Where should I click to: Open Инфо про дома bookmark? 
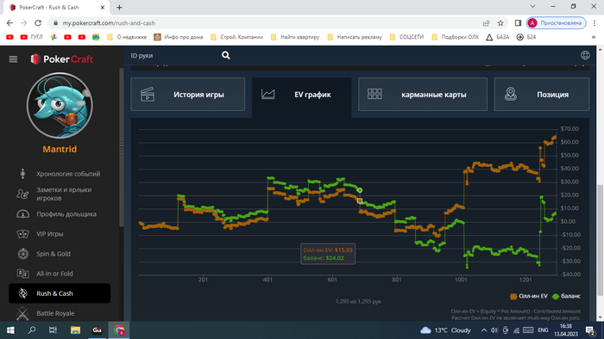tap(179, 37)
